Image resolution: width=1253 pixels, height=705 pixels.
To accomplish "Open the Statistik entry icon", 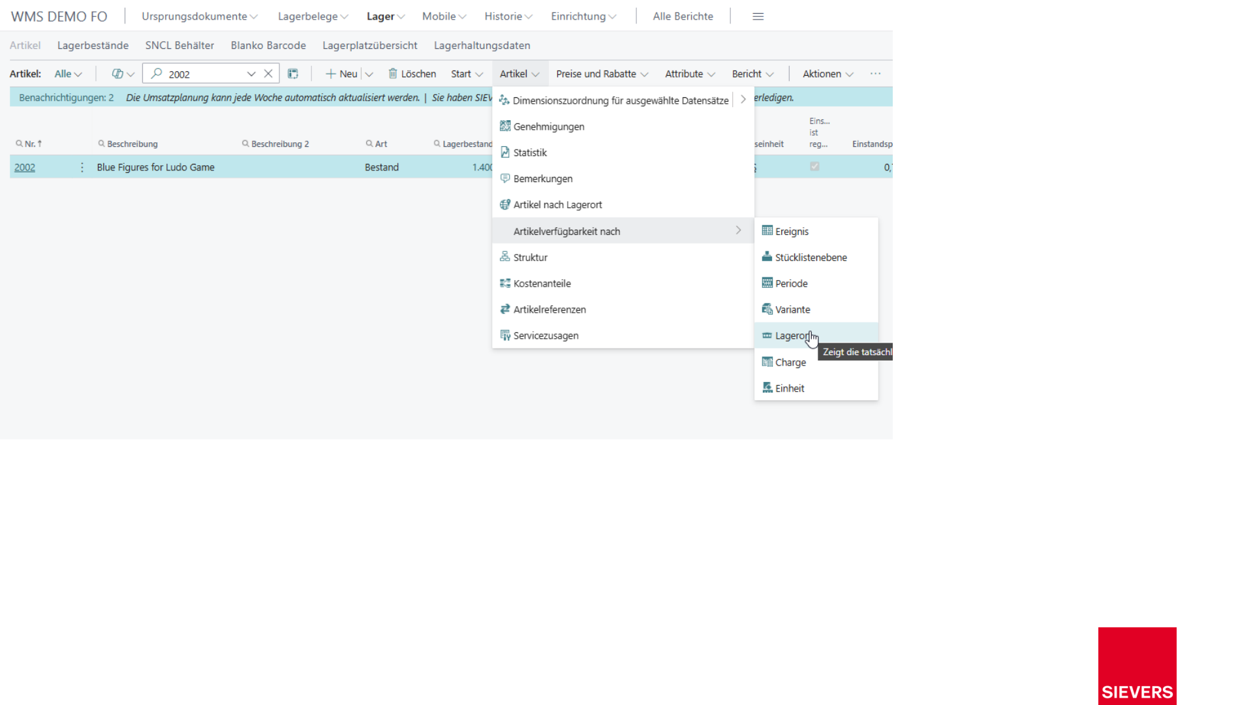I will (504, 152).
